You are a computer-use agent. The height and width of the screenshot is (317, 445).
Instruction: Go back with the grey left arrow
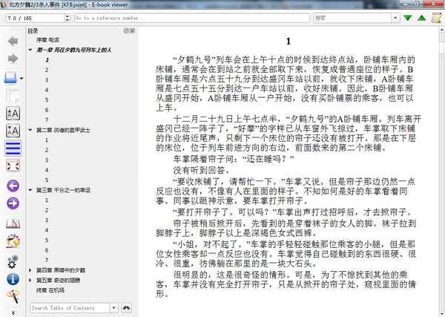click(13, 41)
